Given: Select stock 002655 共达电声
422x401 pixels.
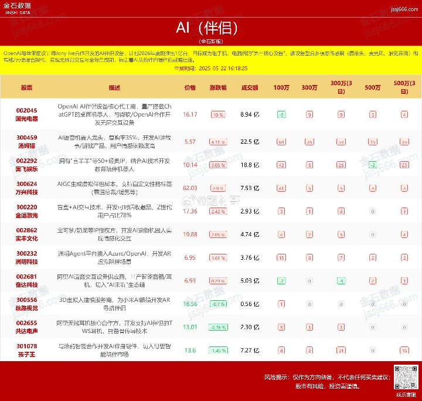Looking at the screenshot, I should point(26,327).
